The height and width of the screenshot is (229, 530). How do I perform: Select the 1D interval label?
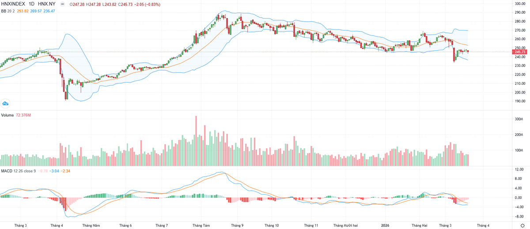point(31,4)
